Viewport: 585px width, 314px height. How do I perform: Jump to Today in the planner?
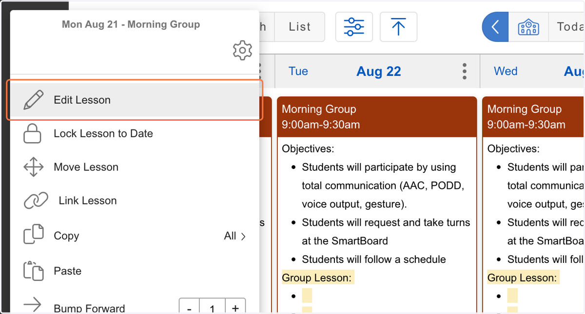[567, 27]
